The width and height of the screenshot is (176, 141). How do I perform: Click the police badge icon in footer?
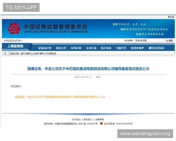point(101,124)
